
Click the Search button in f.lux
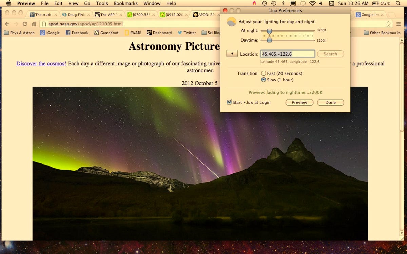pyautogui.click(x=331, y=54)
